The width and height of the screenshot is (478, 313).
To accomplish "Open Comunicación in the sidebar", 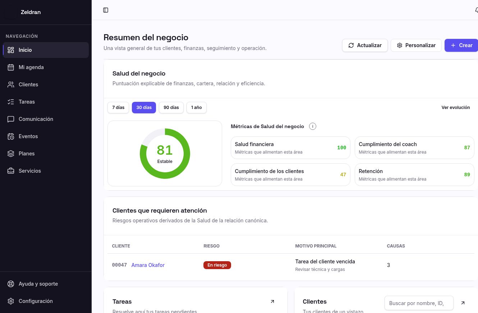I will pos(46,119).
